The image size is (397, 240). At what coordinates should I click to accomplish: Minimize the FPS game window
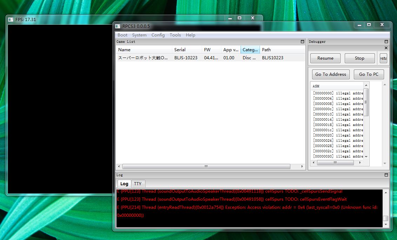click(x=230, y=18)
